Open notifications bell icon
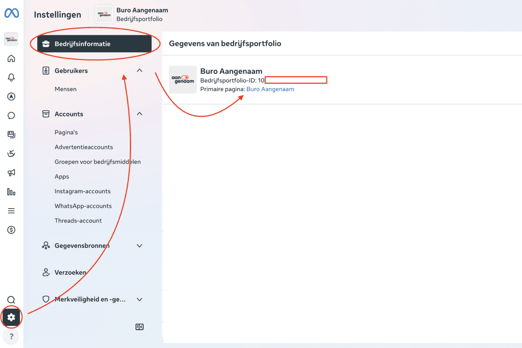The width and height of the screenshot is (522, 348). pos(11,77)
